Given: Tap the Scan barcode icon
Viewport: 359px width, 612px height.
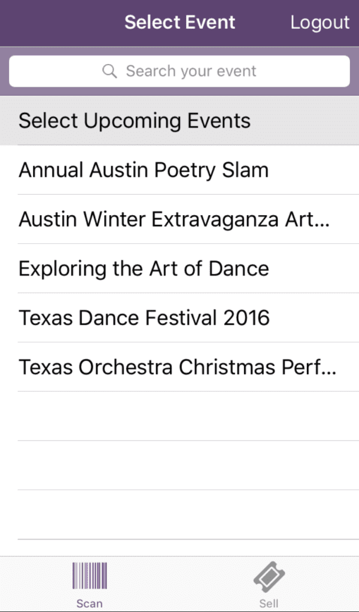Looking at the screenshot, I should pyautogui.click(x=90, y=576).
